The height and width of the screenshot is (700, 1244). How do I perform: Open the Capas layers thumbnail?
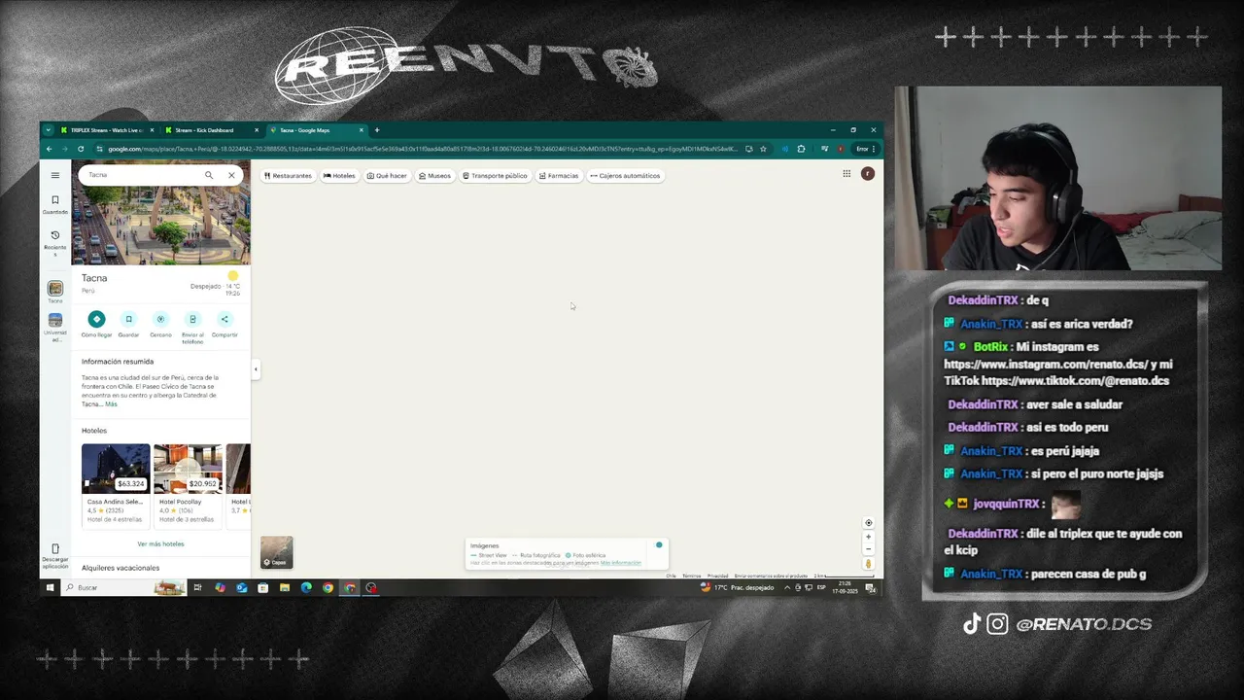[277, 552]
